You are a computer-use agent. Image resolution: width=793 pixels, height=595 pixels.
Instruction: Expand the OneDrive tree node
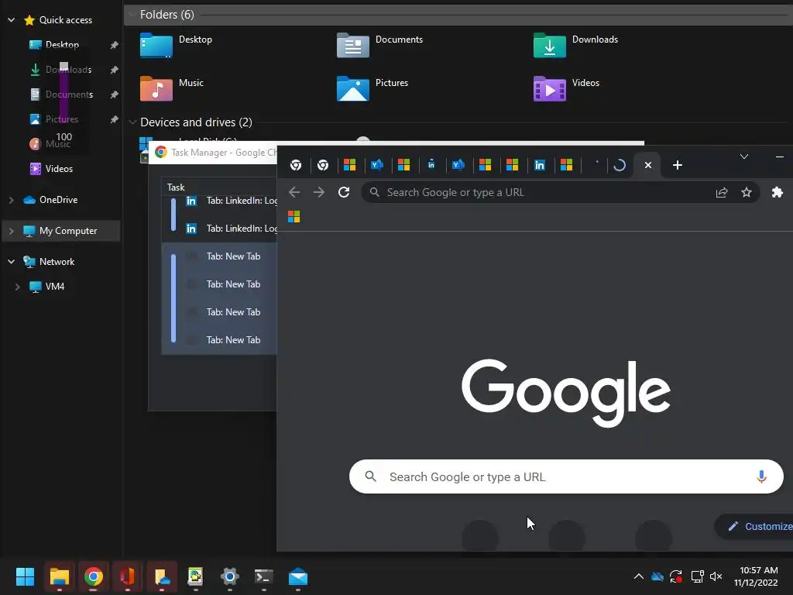(11, 200)
